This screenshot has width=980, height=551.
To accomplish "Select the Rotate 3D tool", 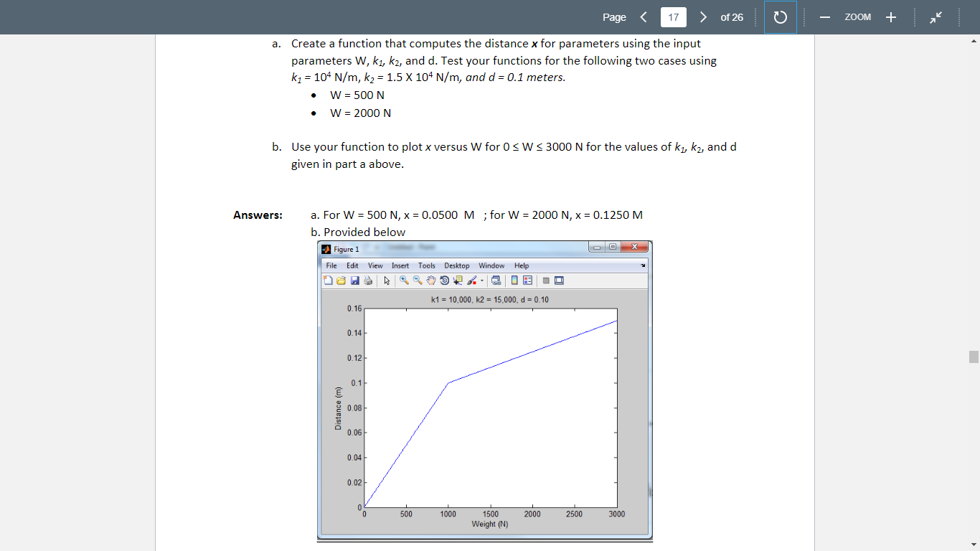I will click(444, 280).
